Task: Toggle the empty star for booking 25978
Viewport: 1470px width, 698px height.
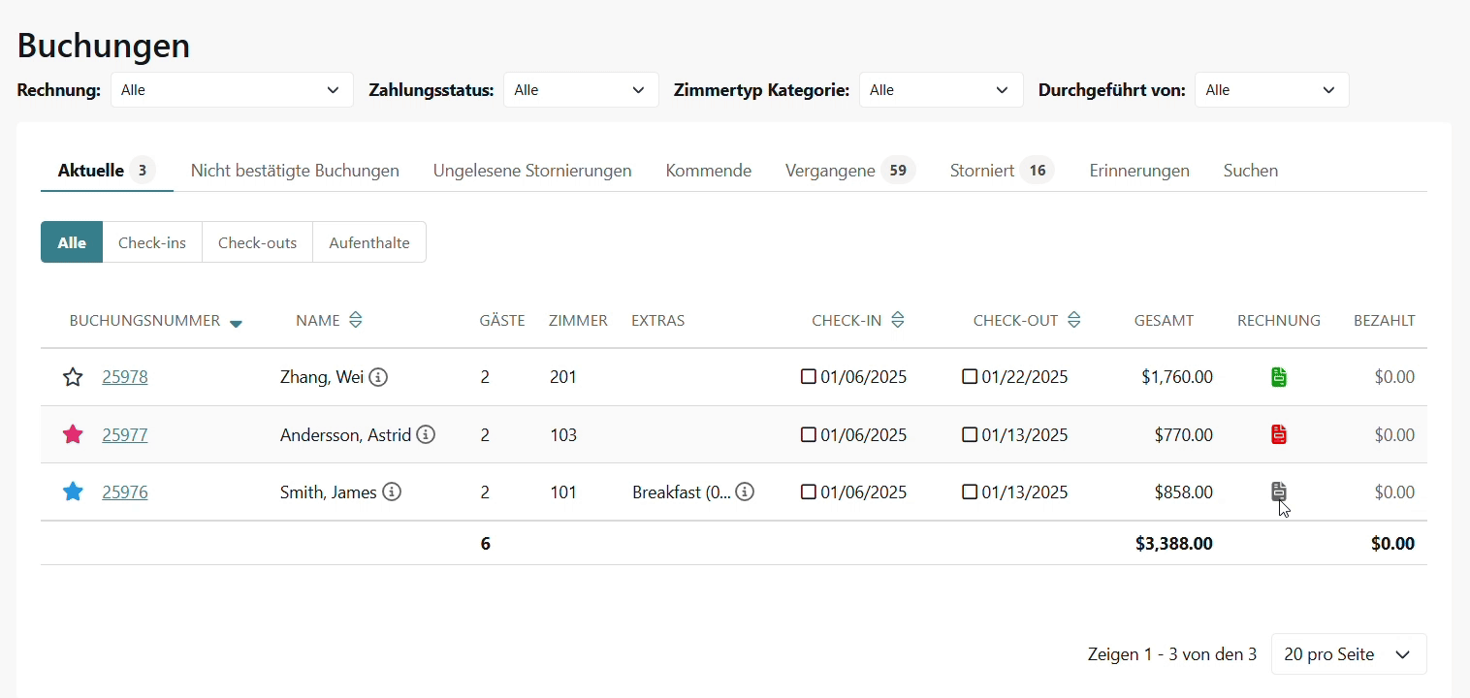Action: tap(73, 377)
